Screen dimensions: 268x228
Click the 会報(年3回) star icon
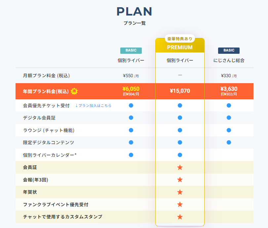(180, 179)
